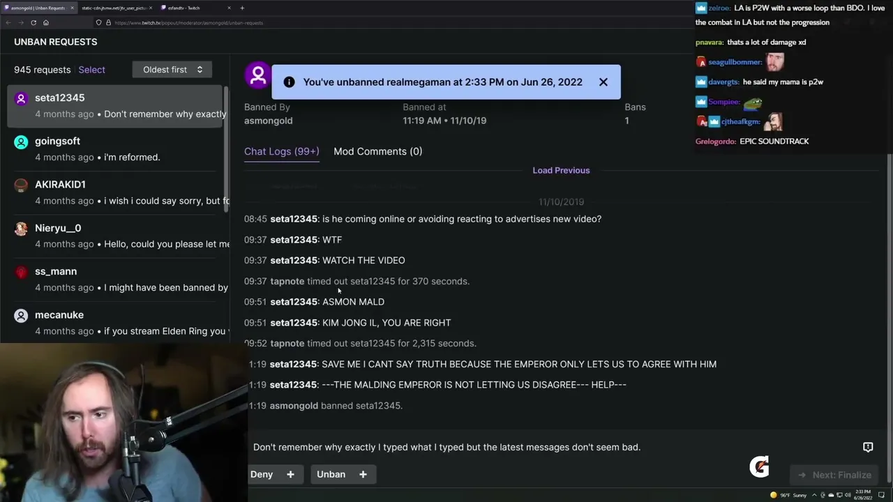
Task: Click goingsoft's teal avatar icon
Action: tap(21, 142)
